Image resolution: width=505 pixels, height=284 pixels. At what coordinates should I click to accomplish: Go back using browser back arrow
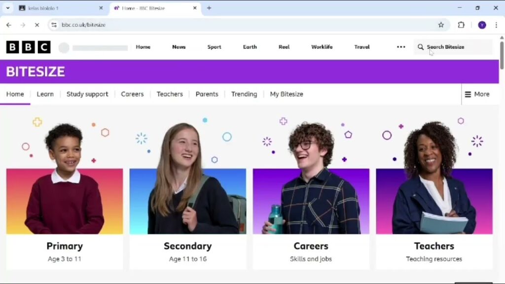9,25
